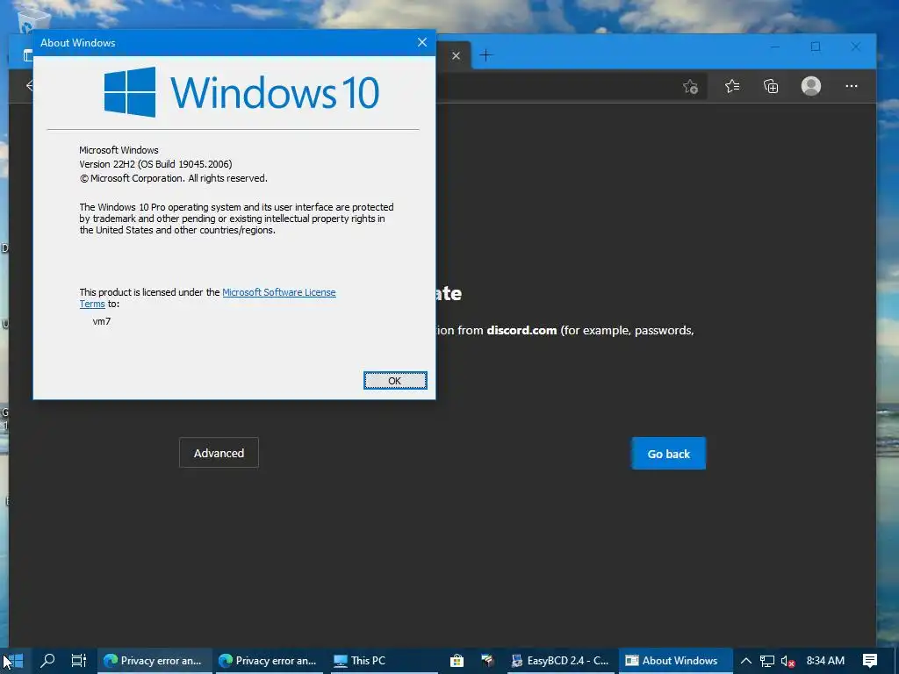Screen dimensions: 899x674
Task: Click the Version 22H2 build text
Action: point(155,164)
